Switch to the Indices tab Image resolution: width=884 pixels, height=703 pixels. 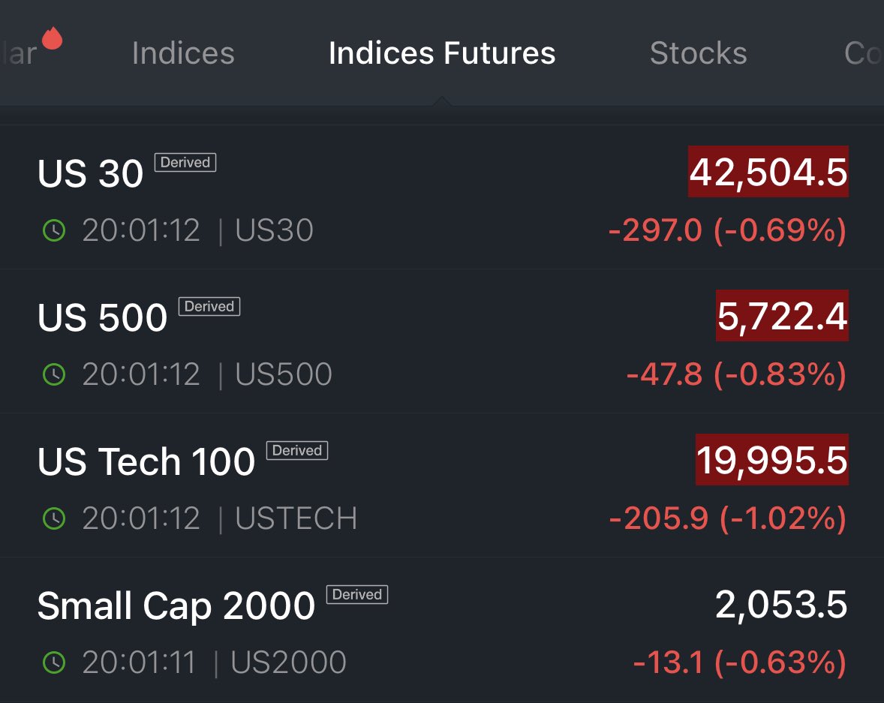pyautogui.click(x=183, y=53)
